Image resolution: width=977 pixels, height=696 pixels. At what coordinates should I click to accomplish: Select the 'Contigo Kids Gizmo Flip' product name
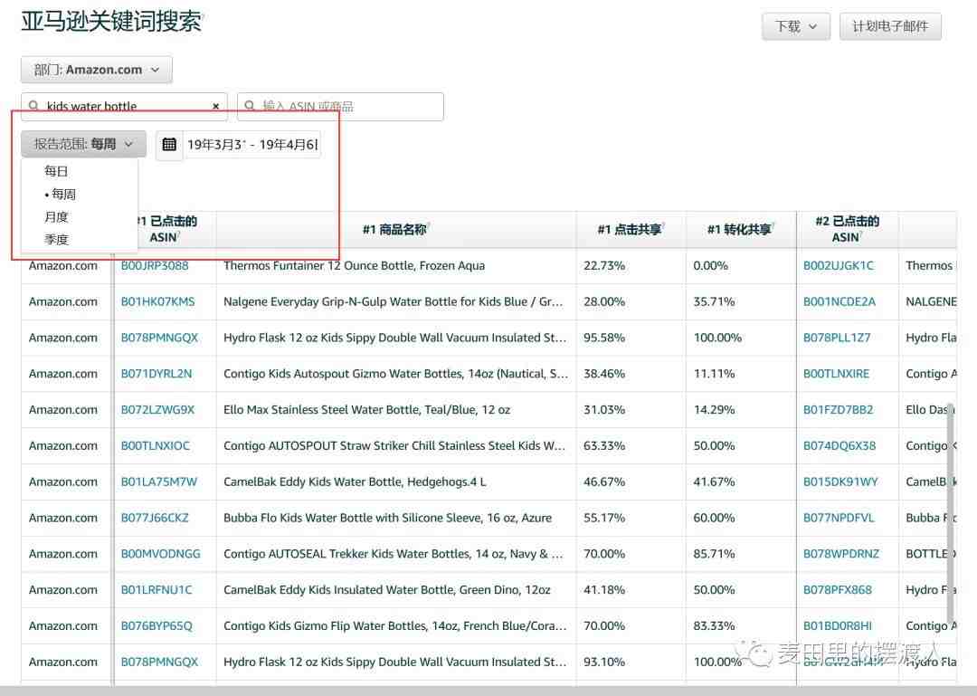(x=395, y=626)
